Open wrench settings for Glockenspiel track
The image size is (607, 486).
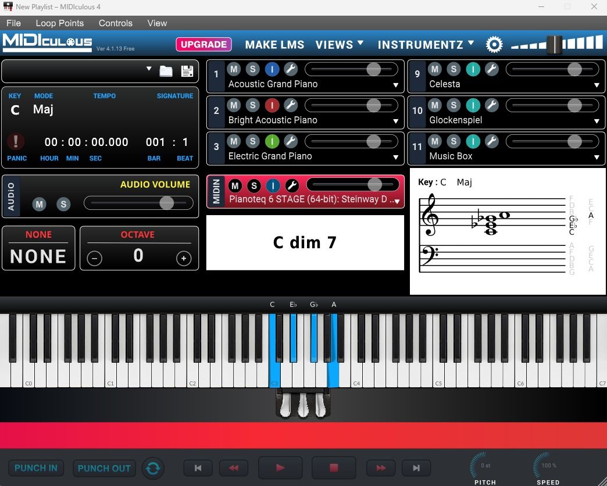click(x=492, y=105)
